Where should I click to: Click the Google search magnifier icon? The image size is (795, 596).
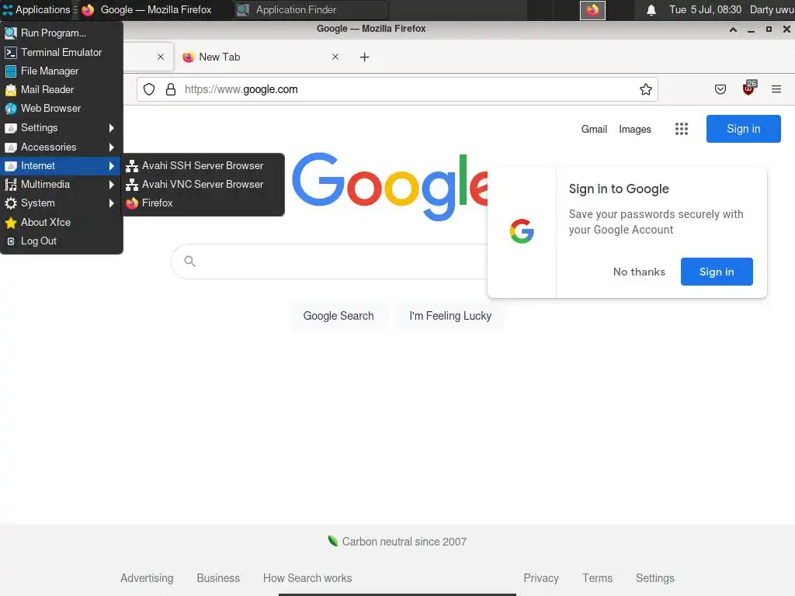tap(189, 261)
